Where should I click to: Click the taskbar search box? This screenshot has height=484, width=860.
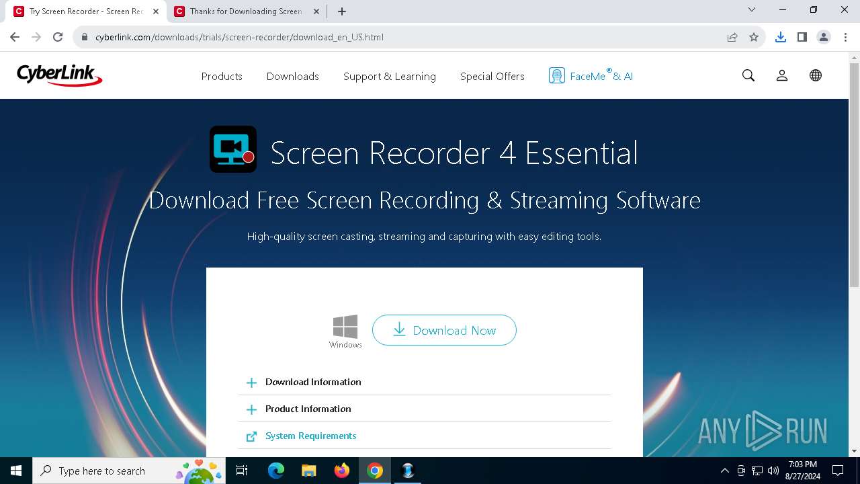click(129, 471)
